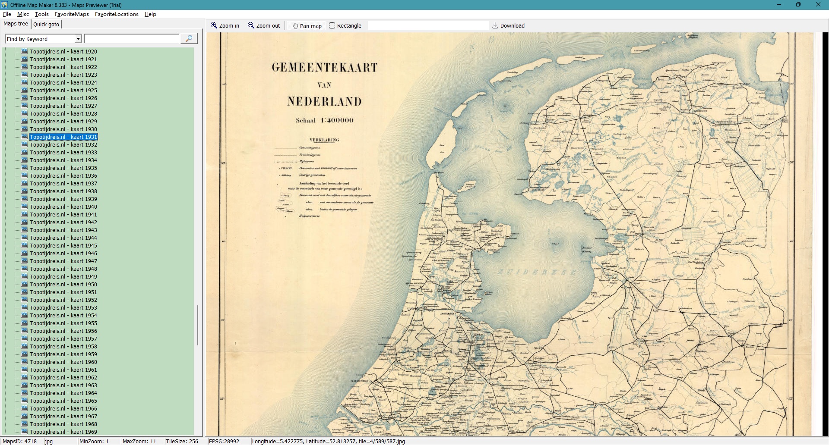829x445 pixels.
Task: Open the Find by Keyword dropdown
Action: 78,39
